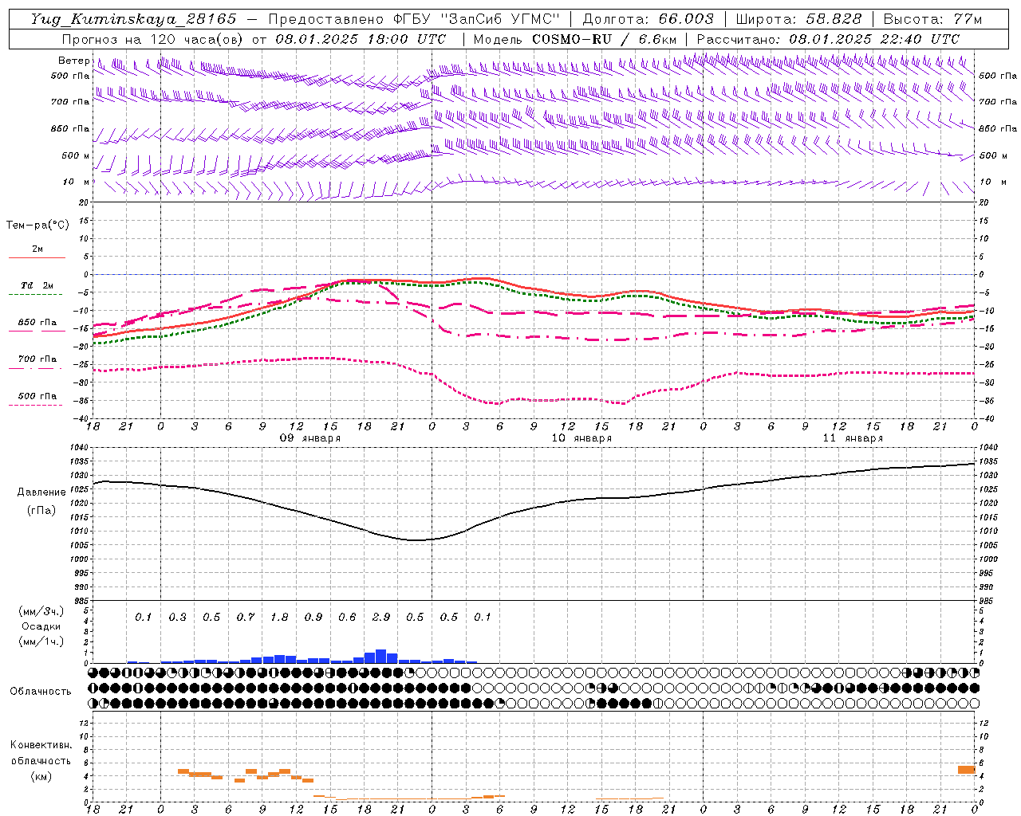1021x816 pixels.
Task: Click the dash-dot line sample under 700 гПа legend
Action: (x=35, y=368)
